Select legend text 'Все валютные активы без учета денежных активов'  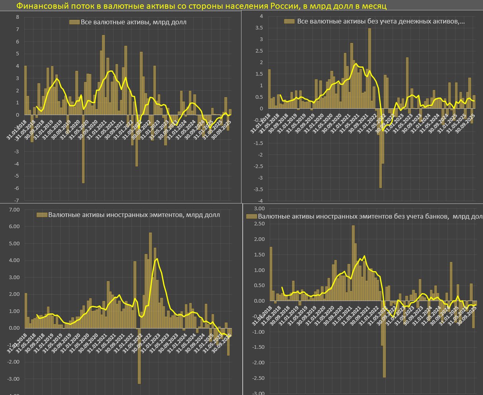point(381,22)
